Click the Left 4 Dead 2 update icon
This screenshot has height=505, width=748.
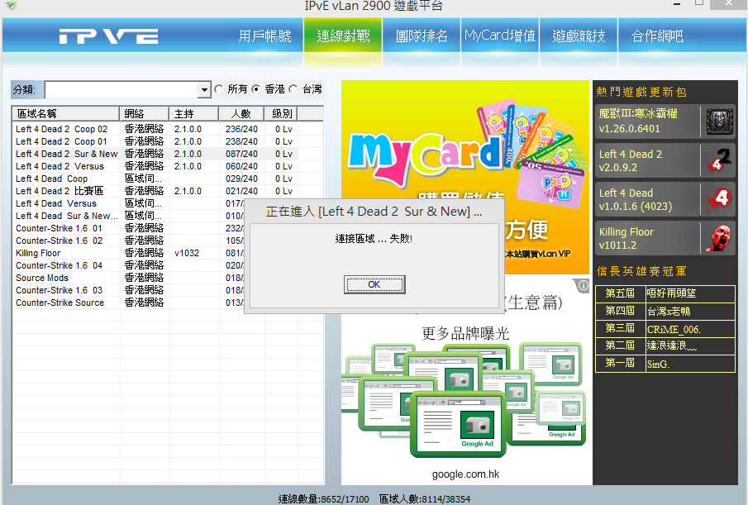tap(719, 160)
